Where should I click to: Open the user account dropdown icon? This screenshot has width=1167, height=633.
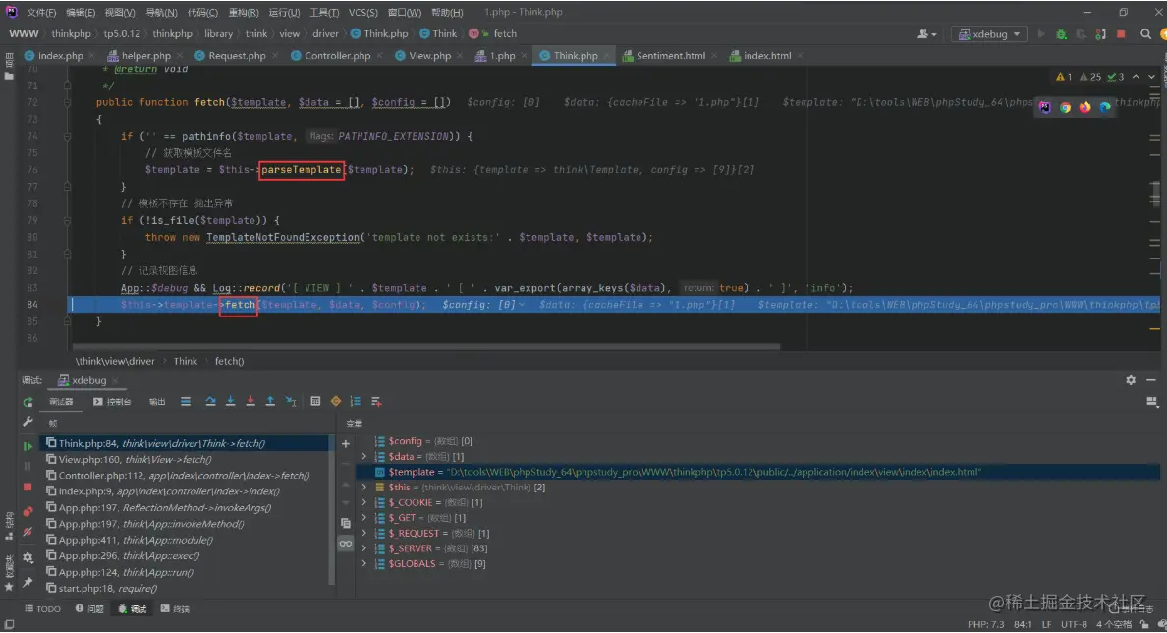point(926,34)
